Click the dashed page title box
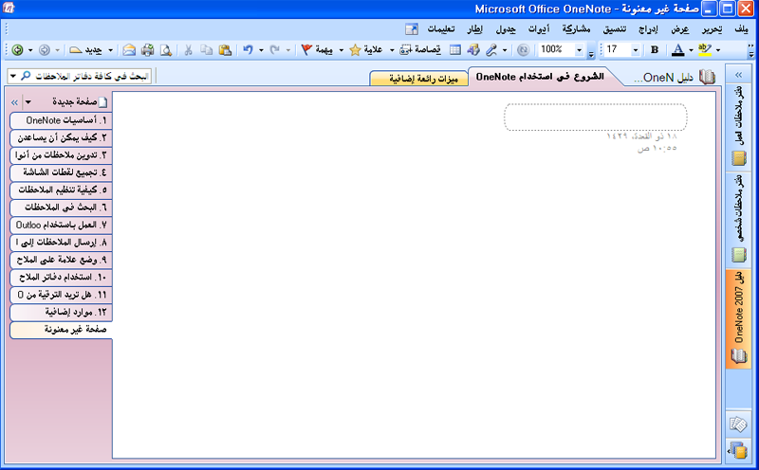This screenshot has width=759, height=470. point(596,117)
